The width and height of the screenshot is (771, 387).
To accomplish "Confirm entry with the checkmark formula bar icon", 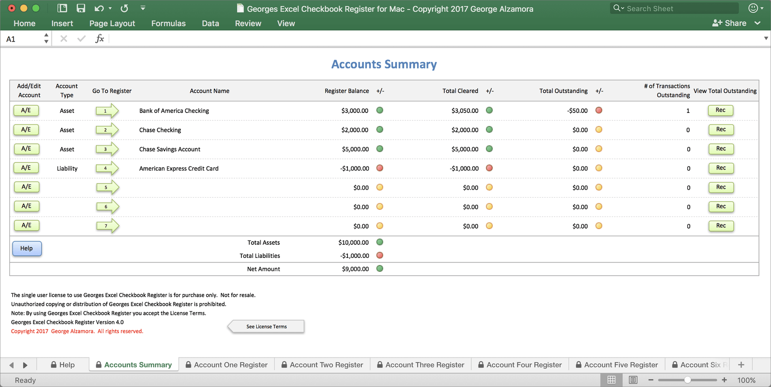I will [81, 38].
